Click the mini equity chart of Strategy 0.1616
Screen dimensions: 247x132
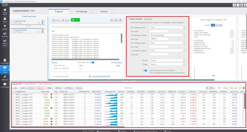(111, 103)
